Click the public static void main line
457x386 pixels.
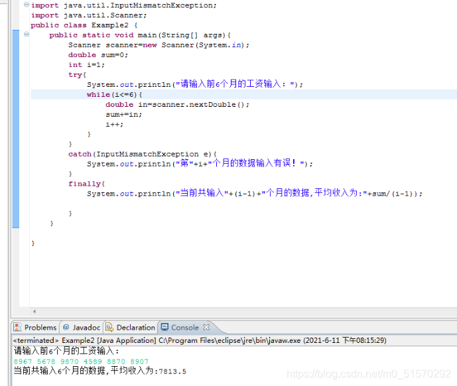(x=140, y=35)
